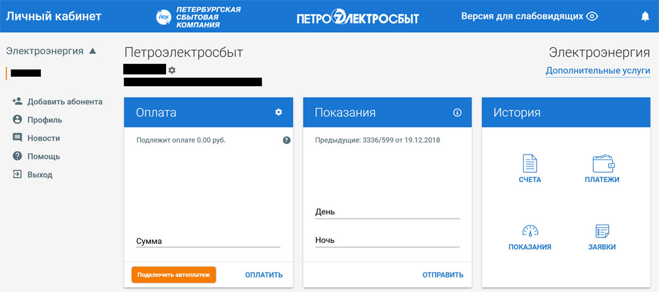Image resolution: width=659 pixels, height=292 pixels.
Task: Open Профиль menu item
Action: pyautogui.click(x=44, y=120)
